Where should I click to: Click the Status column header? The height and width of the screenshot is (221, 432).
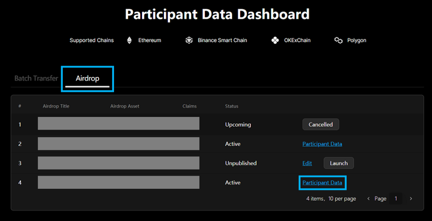(232, 106)
